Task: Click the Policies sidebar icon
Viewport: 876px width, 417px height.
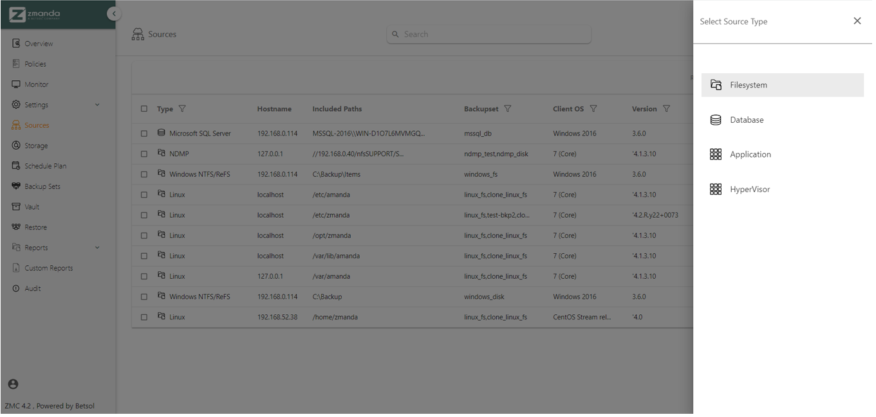Action: click(x=16, y=64)
